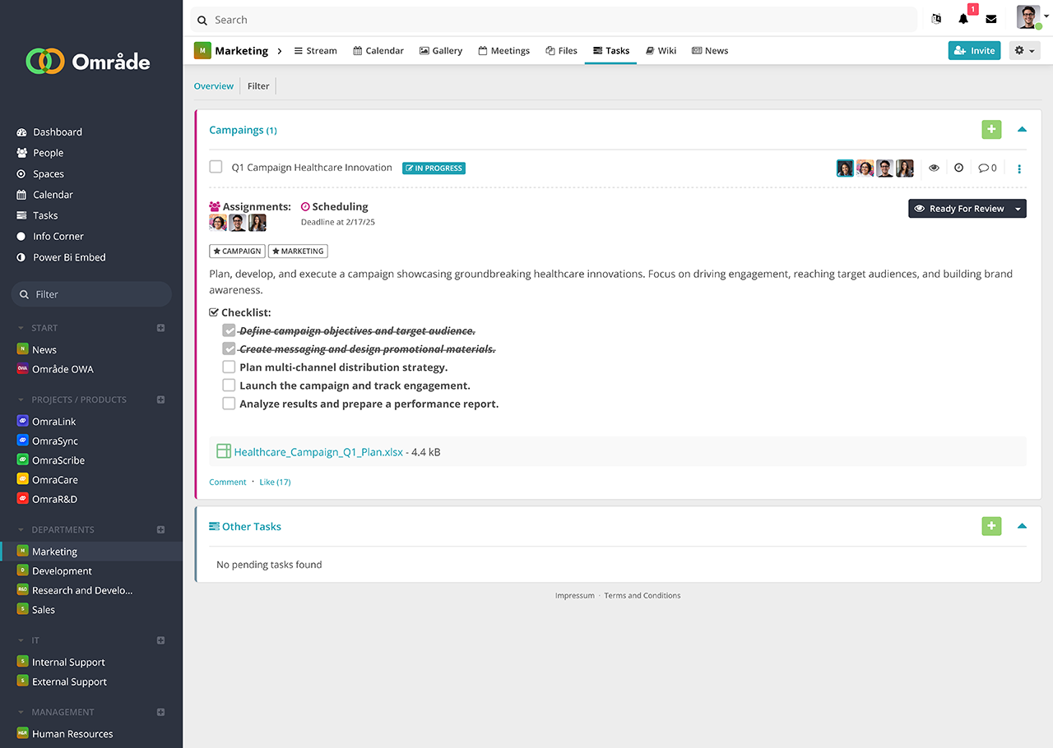1053x748 pixels.
Task: Click the task time tracking clock icon
Action: pyautogui.click(x=958, y=168)
